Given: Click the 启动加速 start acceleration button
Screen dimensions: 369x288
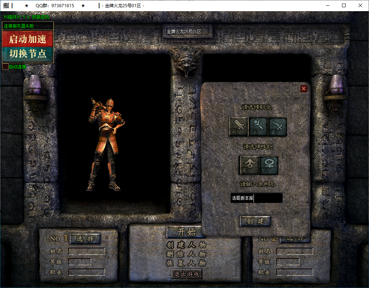Looking at the screenshot, I should (x=28, y=39).
